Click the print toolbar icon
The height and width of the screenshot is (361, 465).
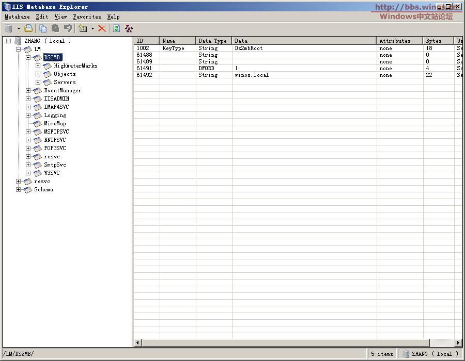pyautogui.click(x=28, y=28)
